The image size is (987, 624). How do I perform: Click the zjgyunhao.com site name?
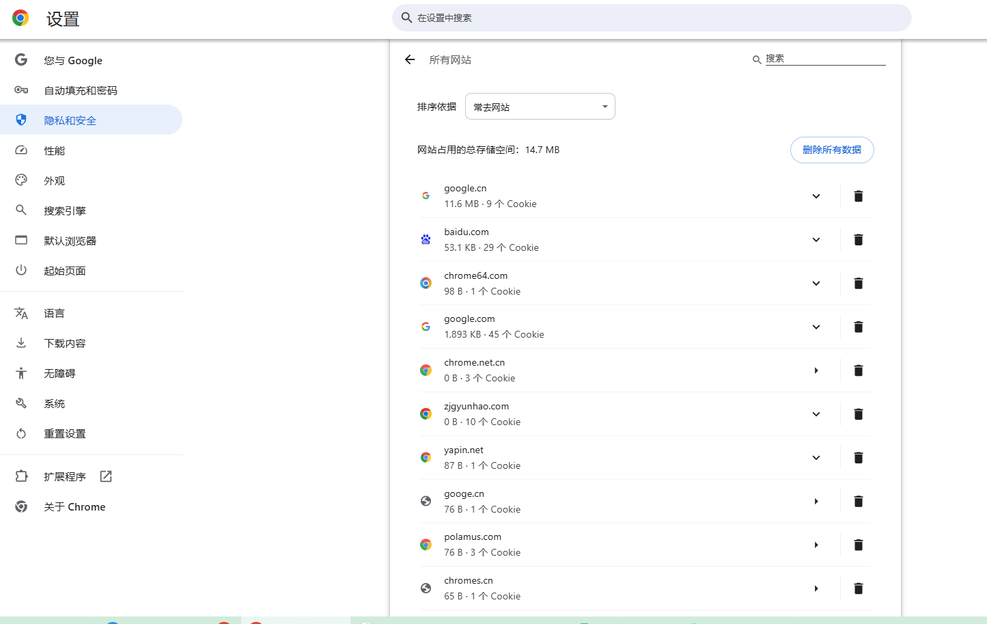coord(477,407)
